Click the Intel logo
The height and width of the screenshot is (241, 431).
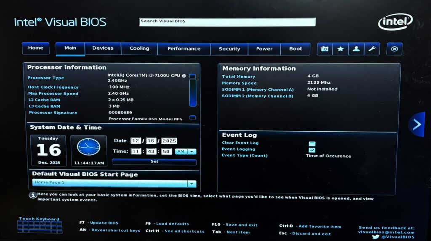pyautogui.click(x=395, y=22)
